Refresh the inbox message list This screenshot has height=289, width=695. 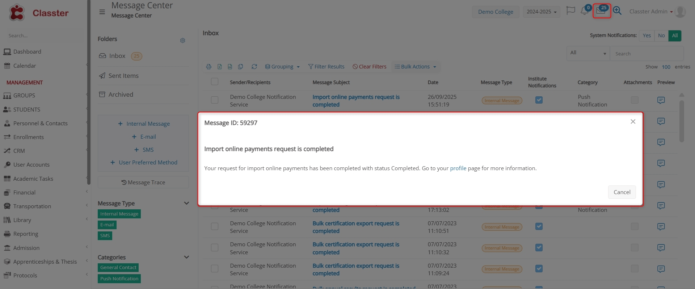tap(254, 67)
